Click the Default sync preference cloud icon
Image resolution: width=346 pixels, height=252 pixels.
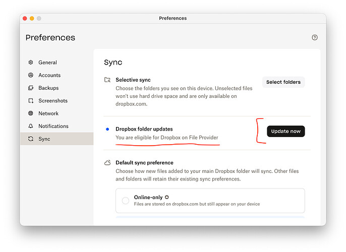tap(107, 163)
